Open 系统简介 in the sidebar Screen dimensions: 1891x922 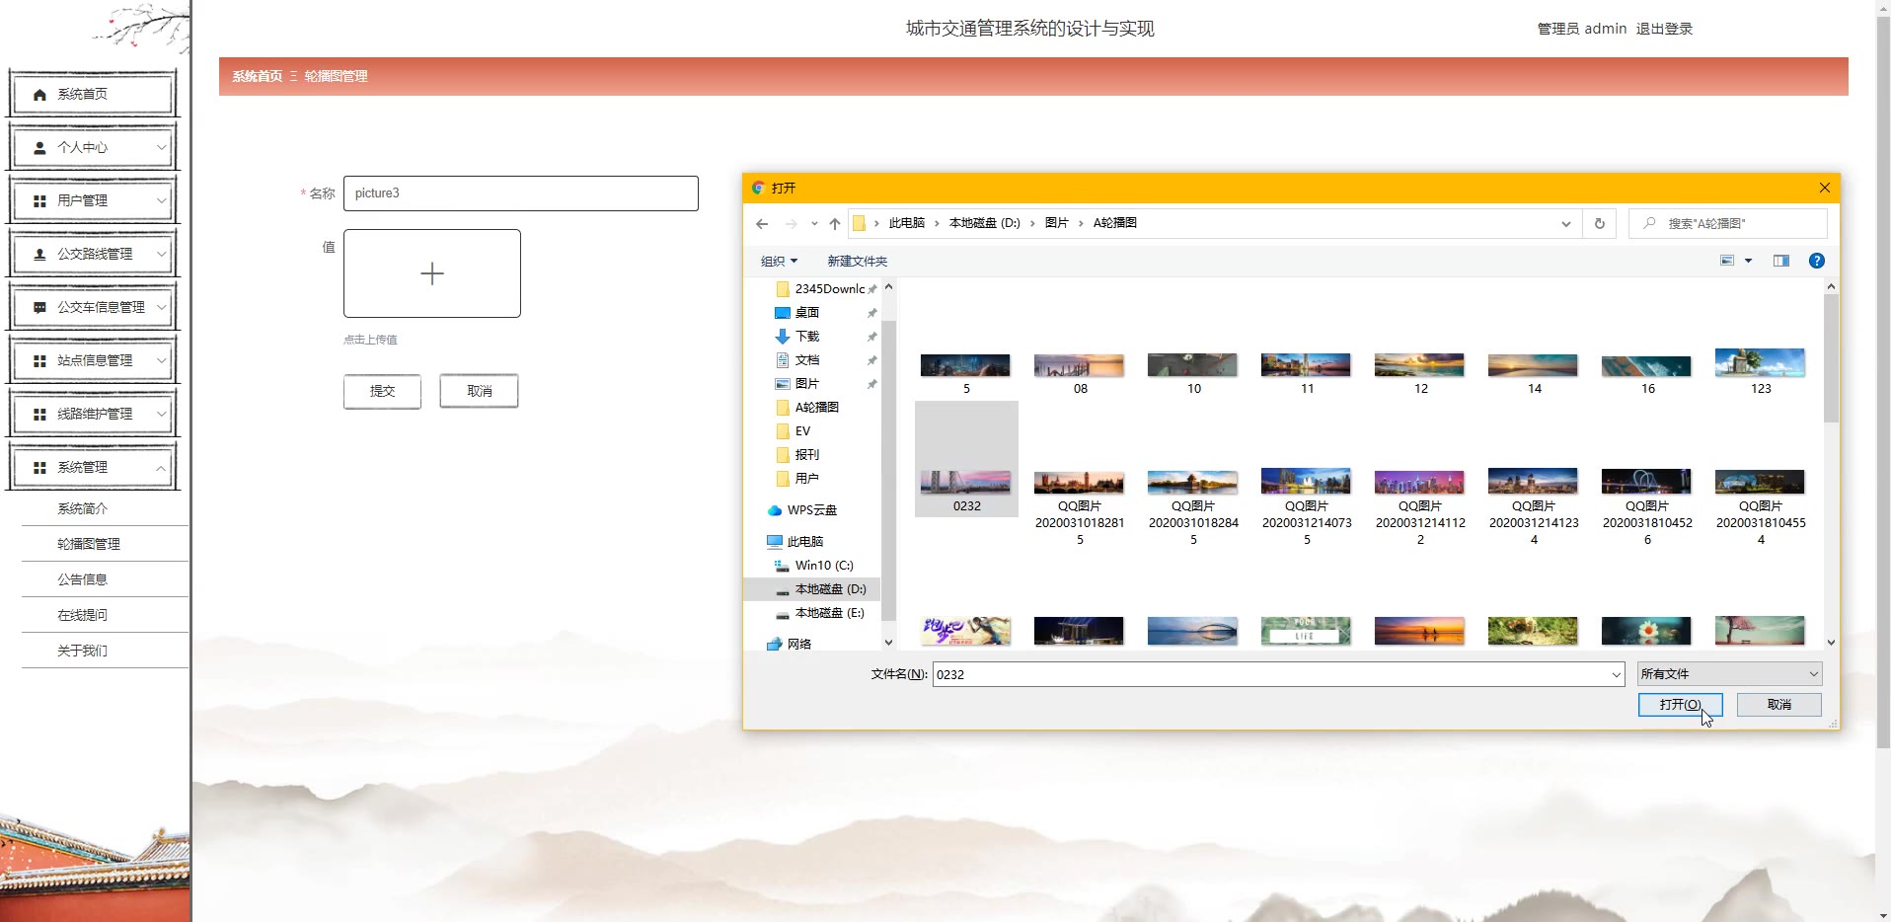83,508
